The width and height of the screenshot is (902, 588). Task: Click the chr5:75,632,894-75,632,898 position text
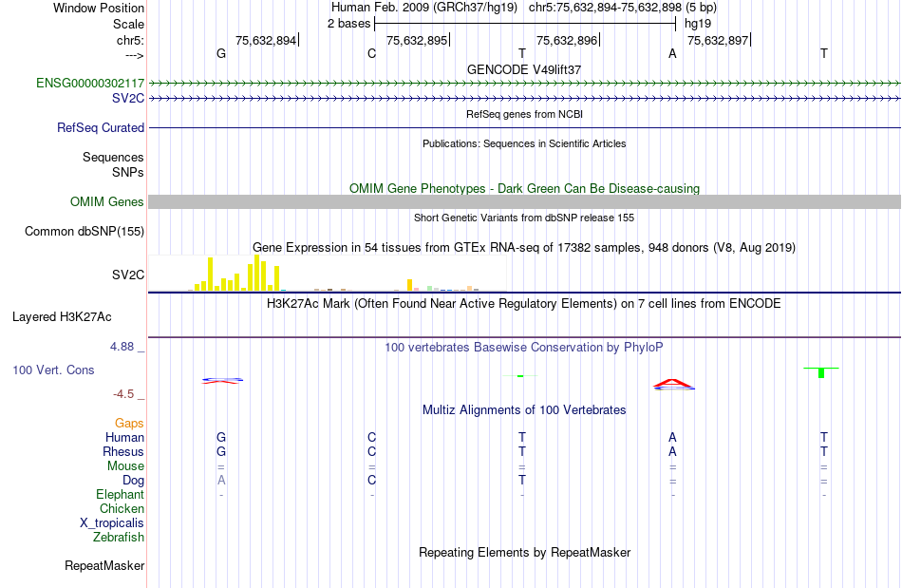[605, 8]
